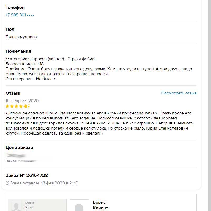Open the large profile avatar placeholder
Viewport: 211px width, 211px height.
click(79, 206)
